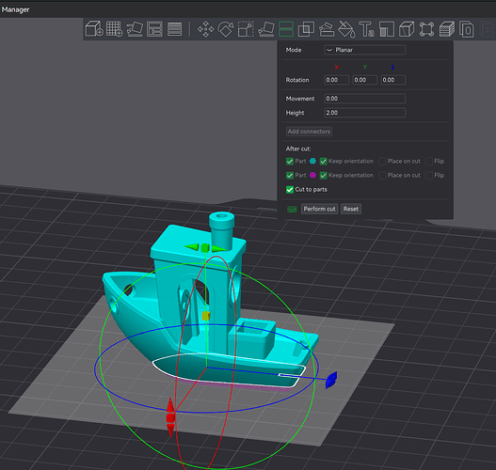Select the Auto orient tool
This screenshot has width=496, height=470.
[x=135, y=29]
